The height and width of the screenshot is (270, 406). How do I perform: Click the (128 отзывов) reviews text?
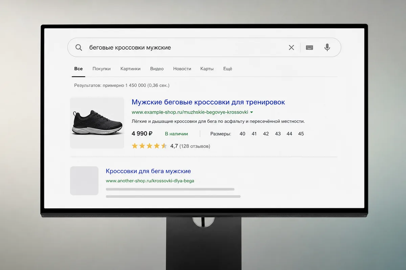(195, 146)
